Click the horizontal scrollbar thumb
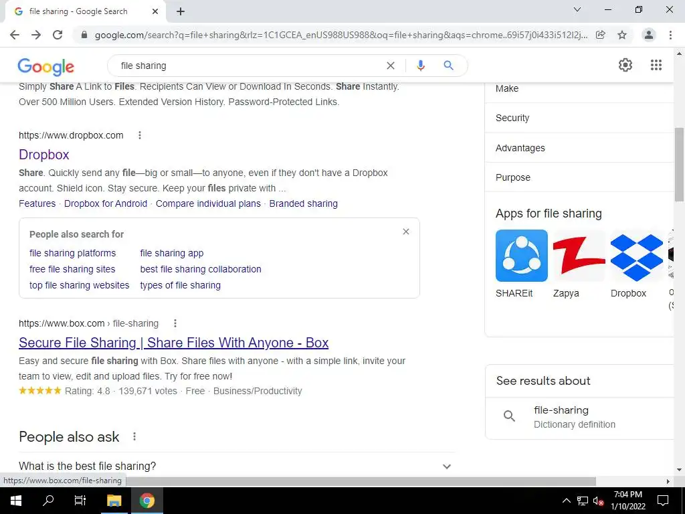 (x=361, y=481)
